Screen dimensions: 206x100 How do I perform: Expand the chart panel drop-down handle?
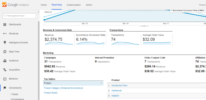coord(144,26)
